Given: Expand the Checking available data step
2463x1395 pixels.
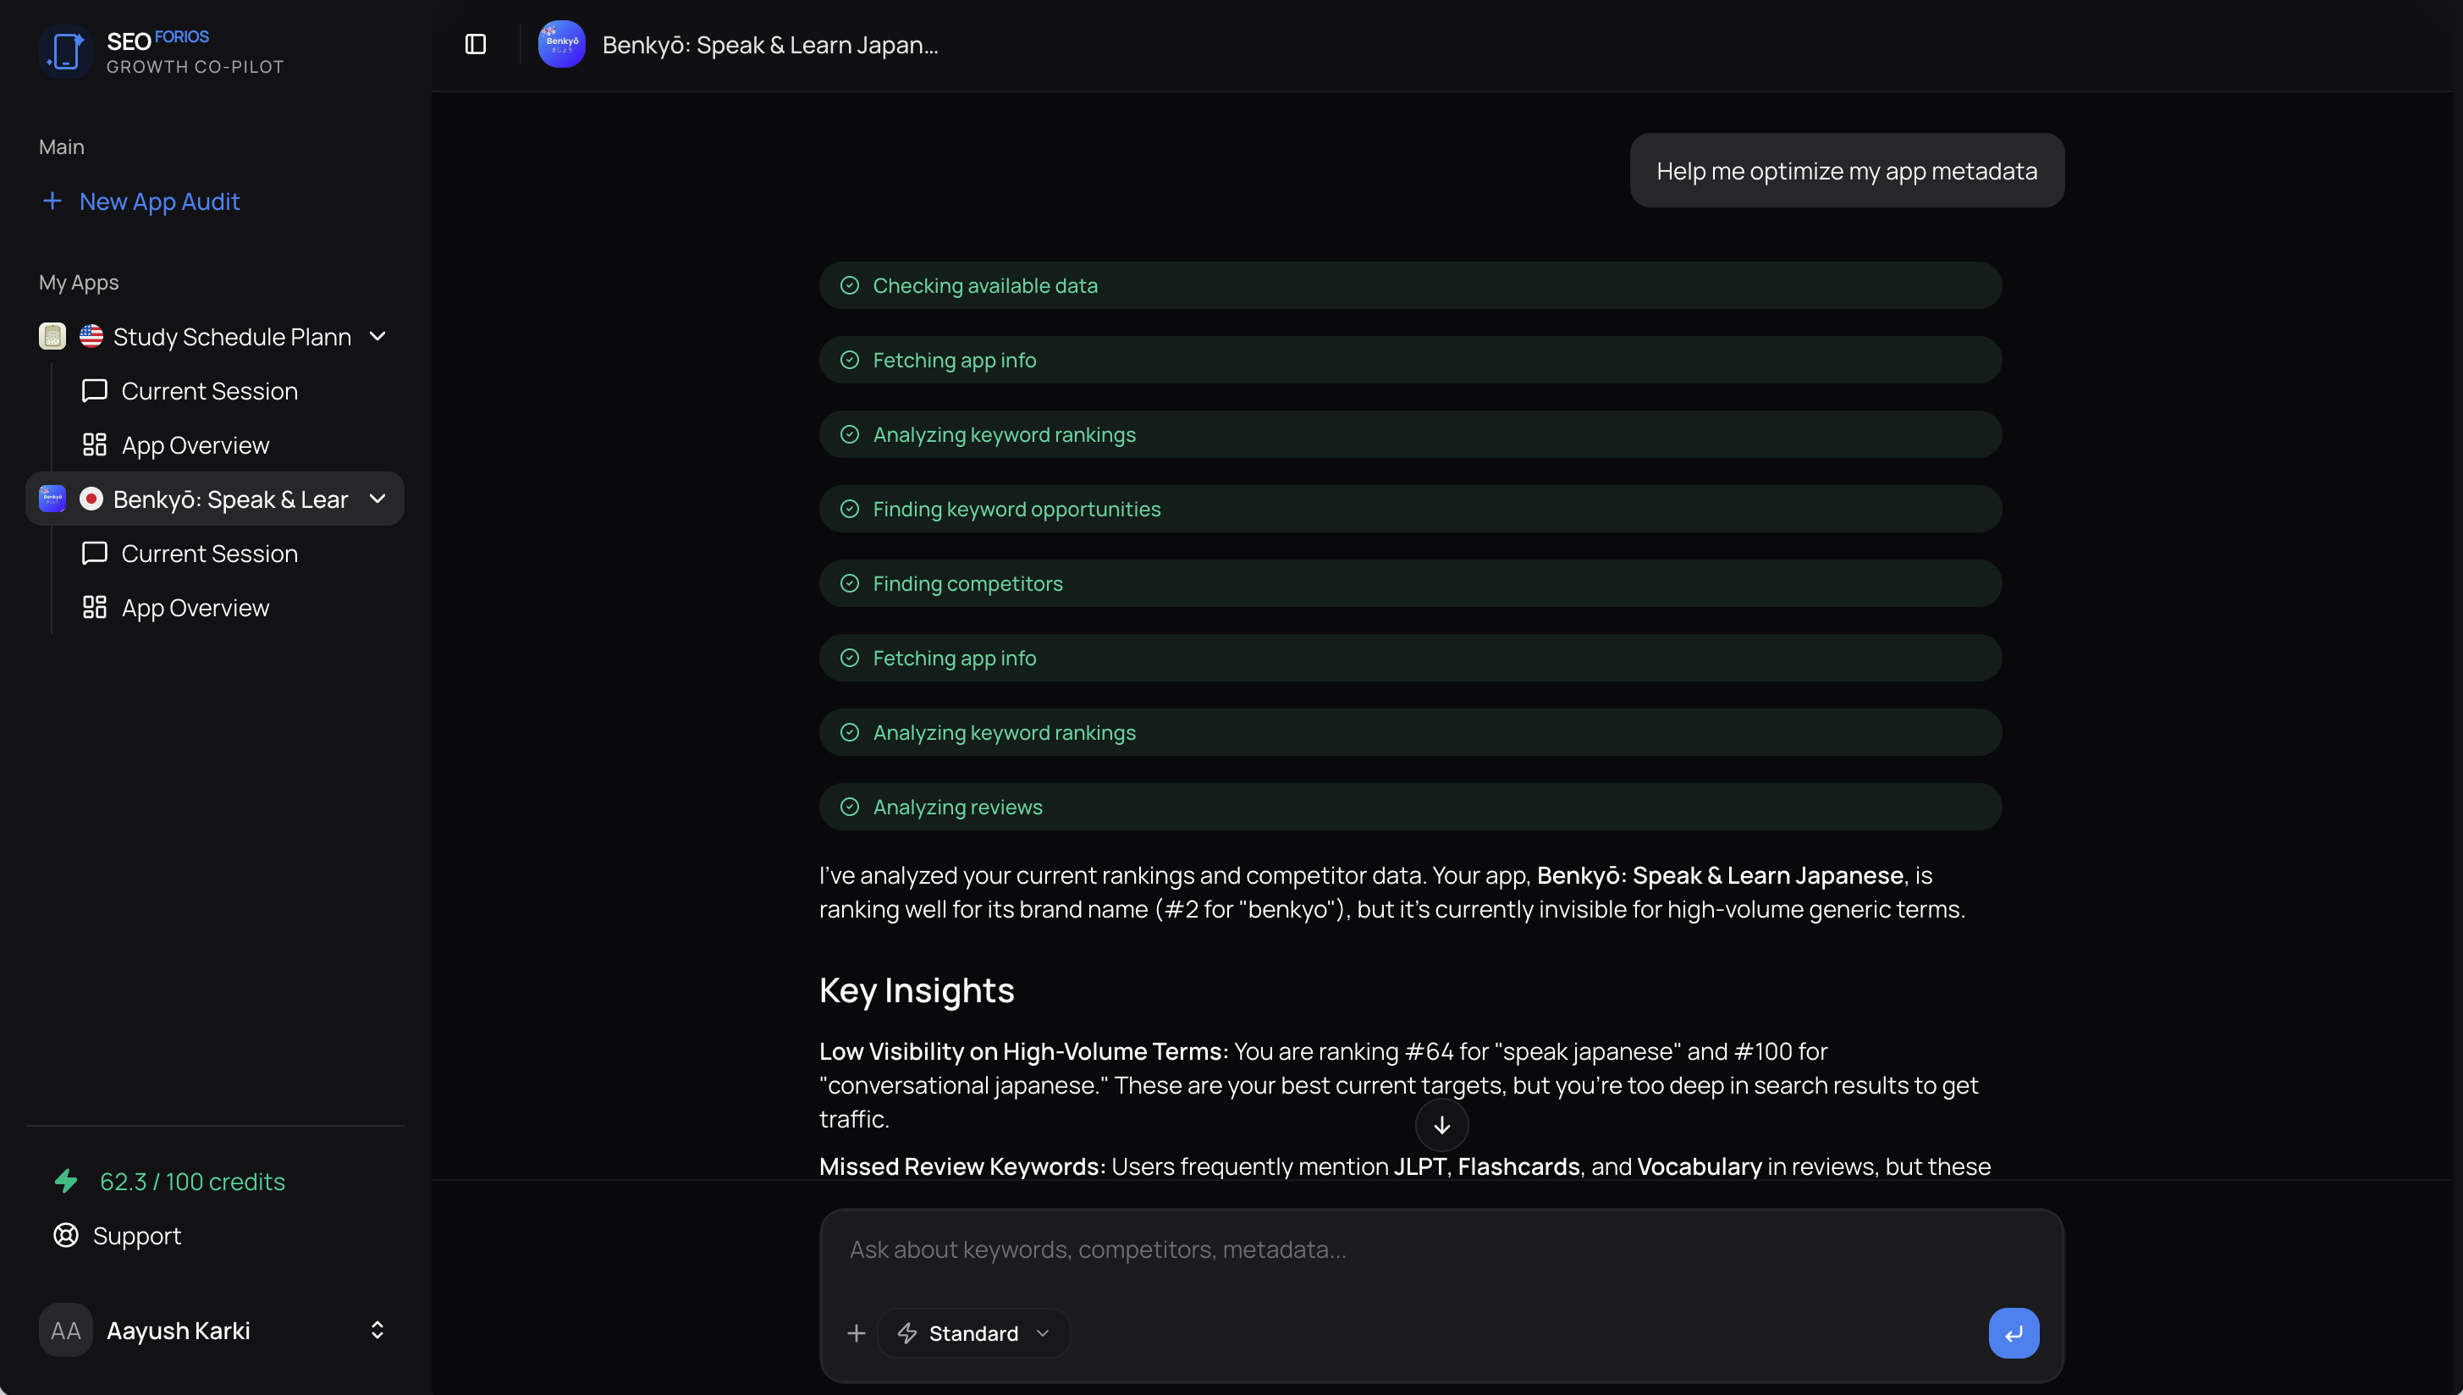Looking at the screenshot, I should (x=1409, y=285).
